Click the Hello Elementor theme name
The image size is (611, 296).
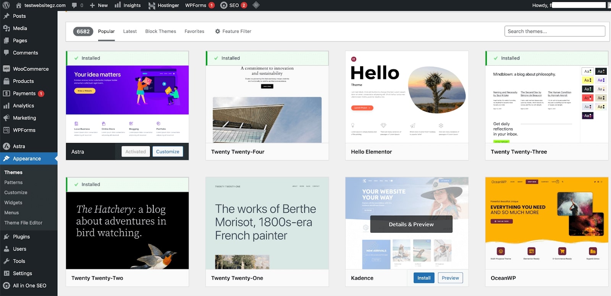tap(371, 151)
